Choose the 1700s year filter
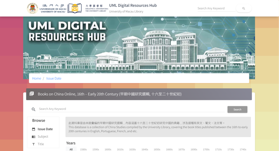Image resolution: width=279 pixels, height=151 pixels. click(x=206, y=149)
